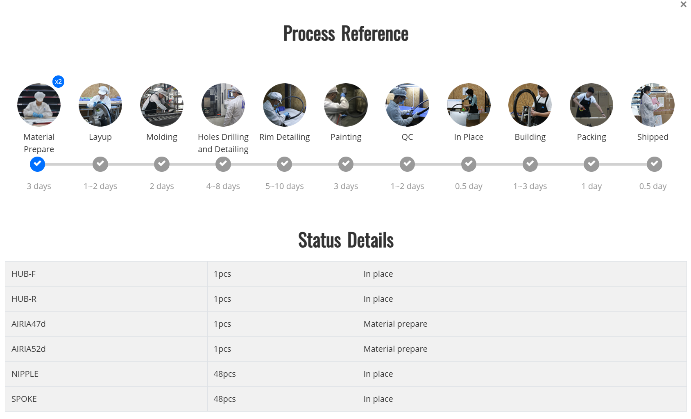Click the final checkmark under Shipped
Screen dimensions: 691x419
(655, 164)
